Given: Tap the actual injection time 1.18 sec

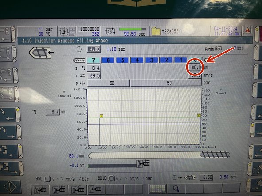Looking at the screenshot, I should pos(116,49).
